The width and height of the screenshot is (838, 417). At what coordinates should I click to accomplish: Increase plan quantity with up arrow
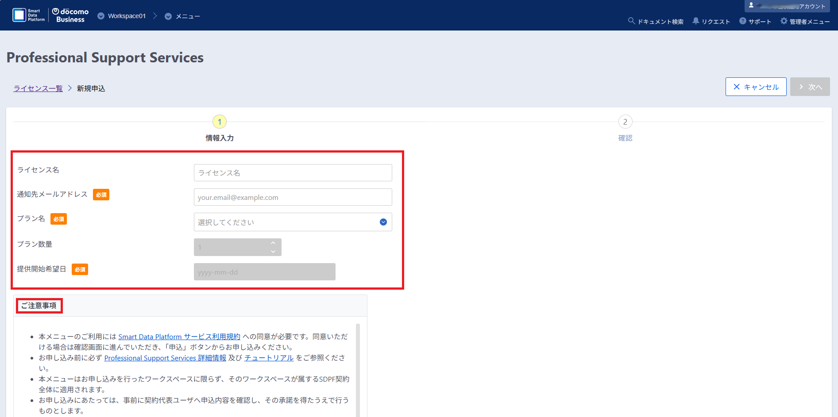coord(273,243)
